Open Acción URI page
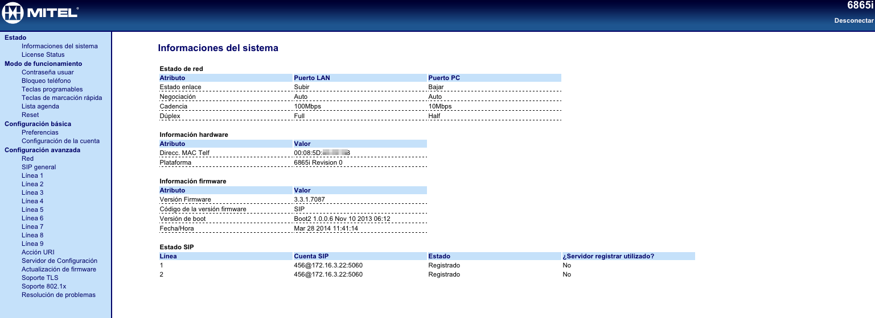 (38, 252)
